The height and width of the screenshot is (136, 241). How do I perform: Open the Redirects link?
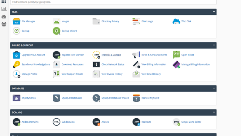146,122
